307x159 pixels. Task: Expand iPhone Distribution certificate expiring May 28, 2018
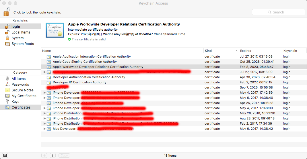44,113
